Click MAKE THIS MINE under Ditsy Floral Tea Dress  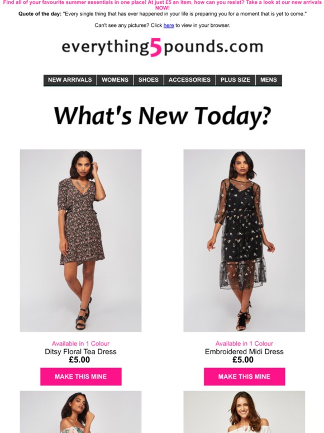click(x=81, y=376)
